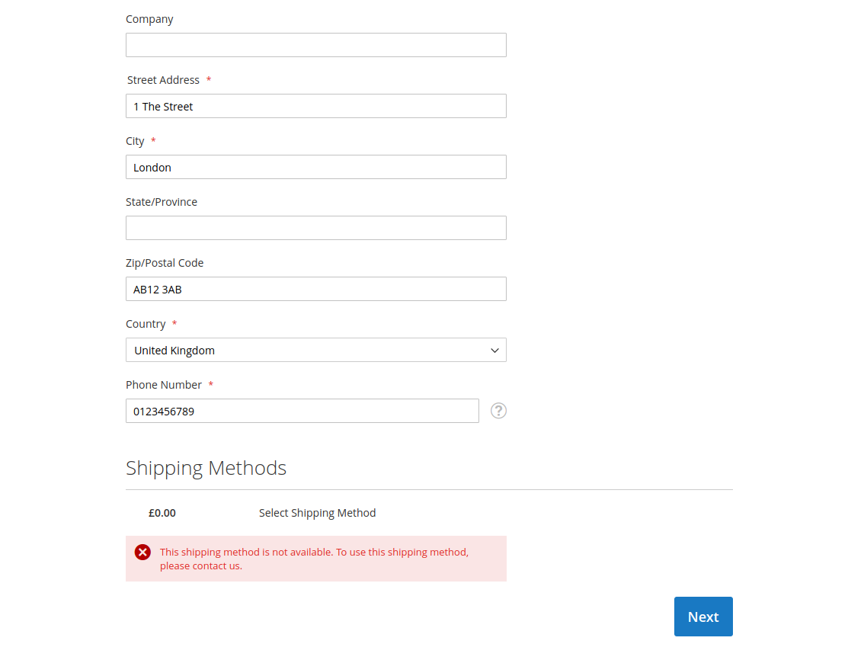
Task: Edit the Street Address field
Action: 315,106
